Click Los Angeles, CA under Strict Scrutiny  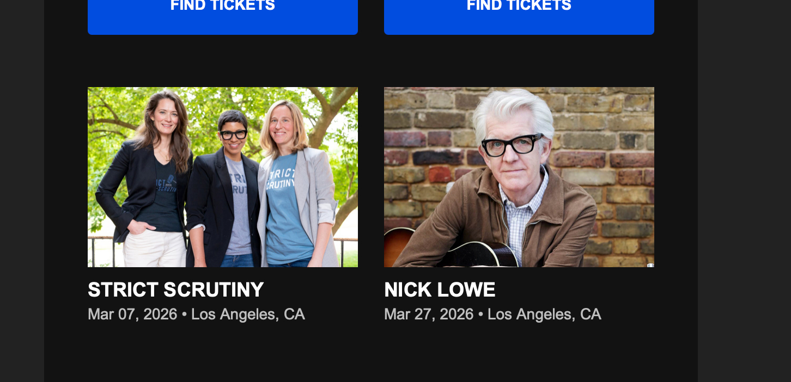[248, 314]
